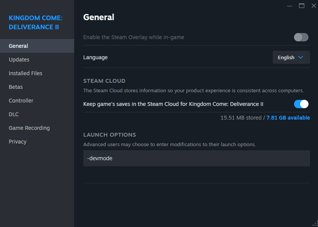The image size is (318, 227).
Task: Open Controller settings
Action: point(21,100)
